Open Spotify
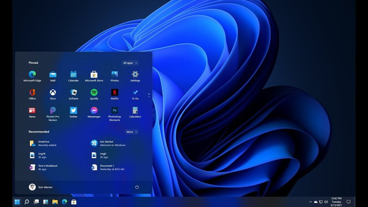This screenshot has height=207, width=368. click(94, 94)
